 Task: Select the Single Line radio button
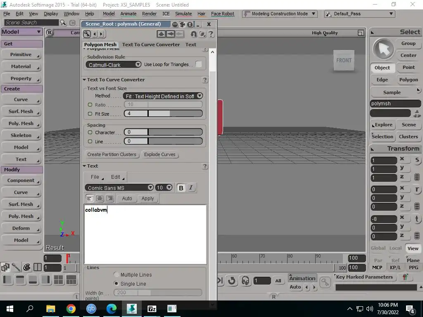pos(116,284)
